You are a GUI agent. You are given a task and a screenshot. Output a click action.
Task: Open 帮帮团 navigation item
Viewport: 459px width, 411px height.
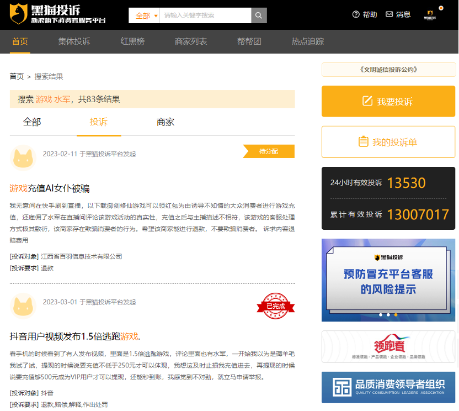coord(249,41)
